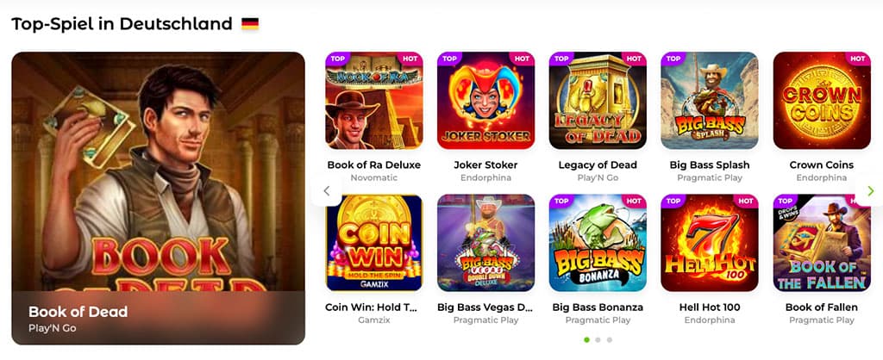Viewport: 883px width, 360px height.
Task: Click the Crown Coins game thumbnail
Action: point(822,101)
